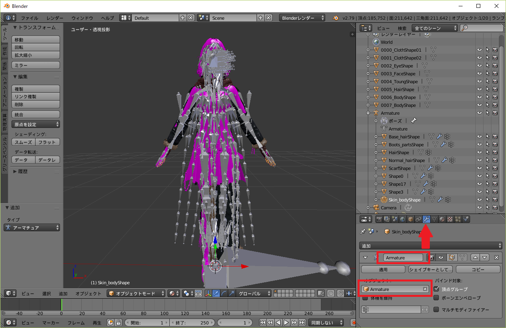Open the Modifiers wrench properties tab
The image size is (506, 328).
(x=426, y=219)
